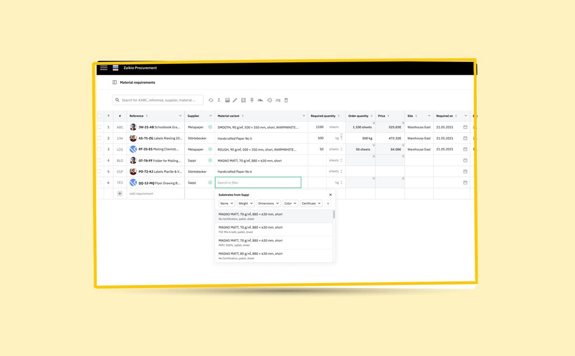Check the checkbox for row 1

tap(99, 127)
